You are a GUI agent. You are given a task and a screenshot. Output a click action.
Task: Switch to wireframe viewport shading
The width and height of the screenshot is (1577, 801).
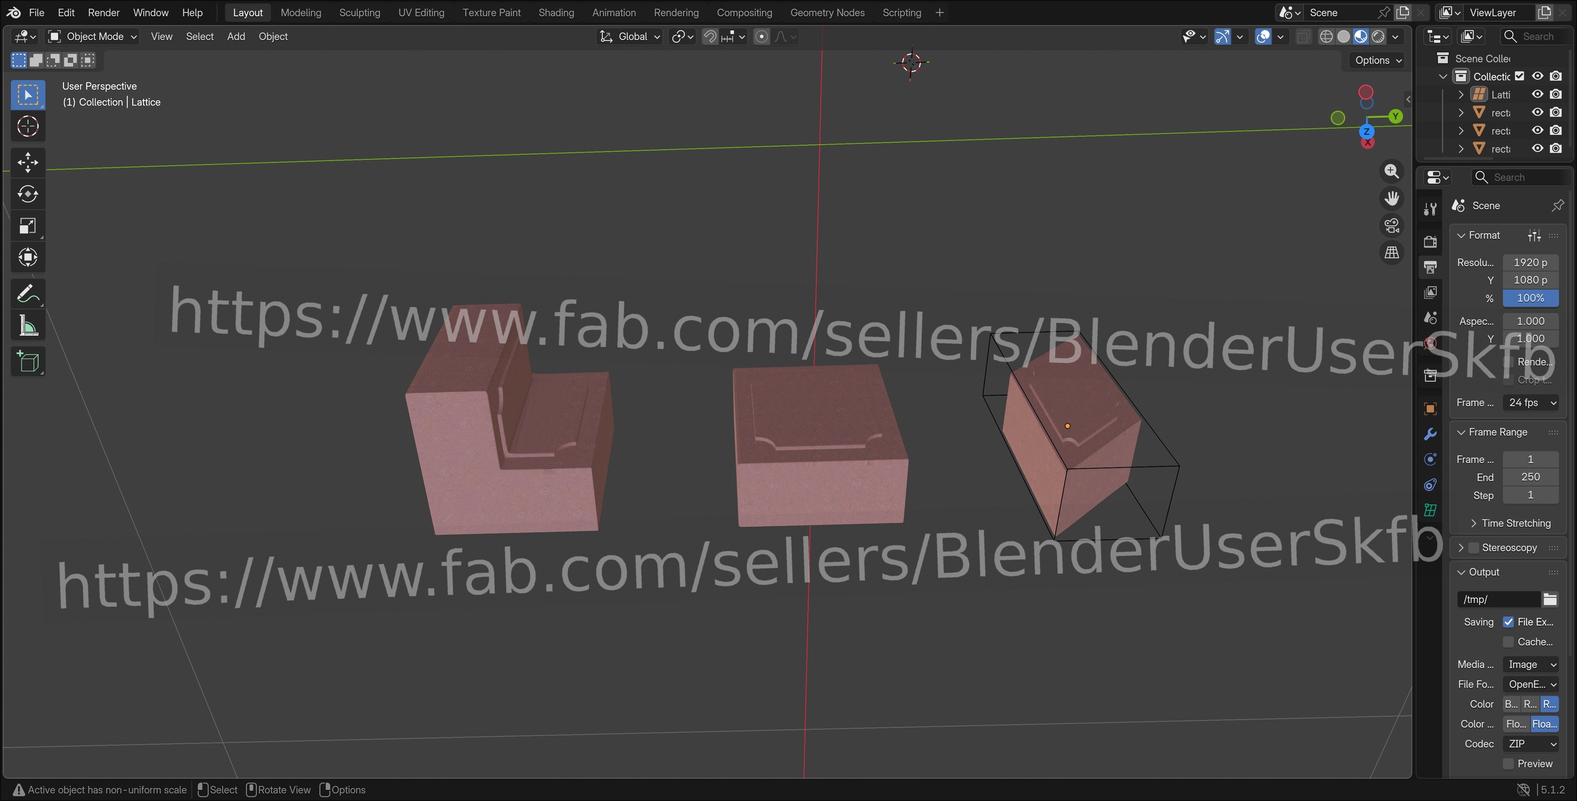point(1326,37)
